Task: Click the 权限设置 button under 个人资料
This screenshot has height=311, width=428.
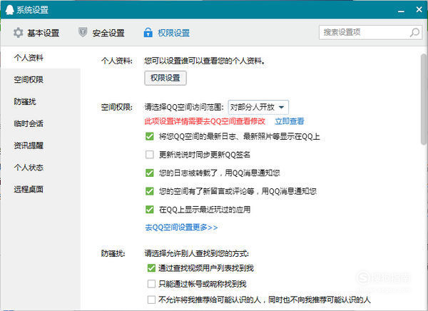Action: tap(165, 78)
